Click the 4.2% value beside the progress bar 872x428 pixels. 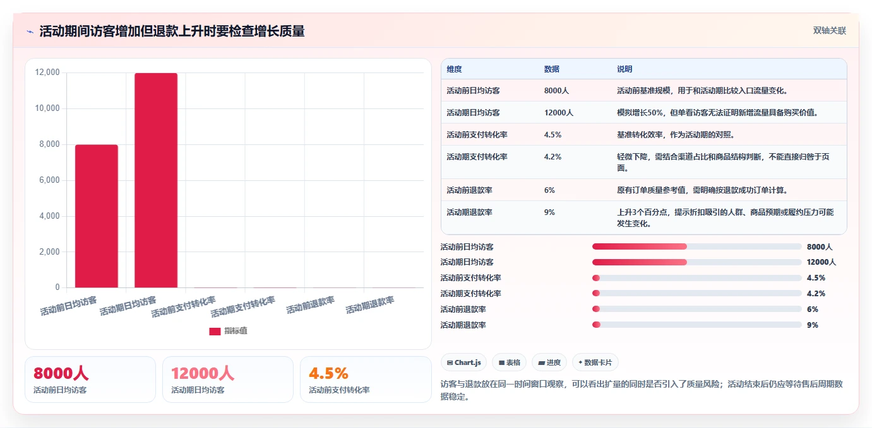[816, 294]
